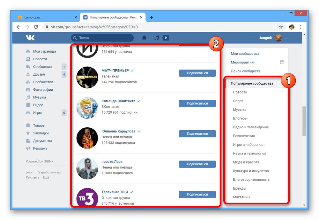Click the newspaper icon beside Новости

[x=28, y=59]
